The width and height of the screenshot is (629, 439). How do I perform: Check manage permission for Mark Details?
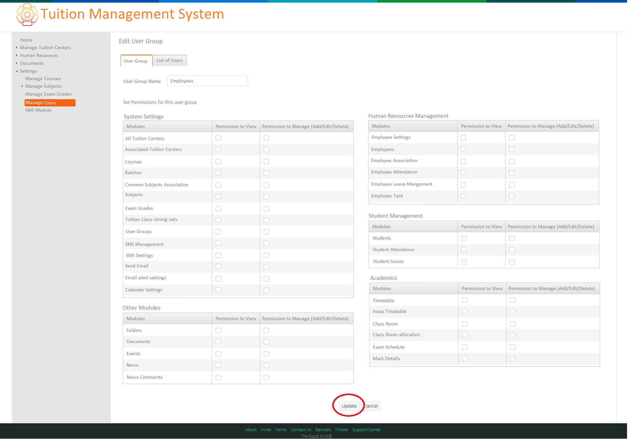click(x=513, y=359)
